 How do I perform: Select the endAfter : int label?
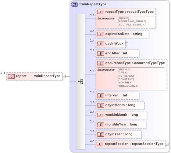click(116, 53)
